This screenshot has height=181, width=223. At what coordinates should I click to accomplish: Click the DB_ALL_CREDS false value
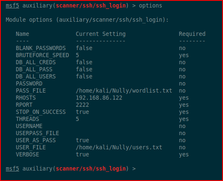(84, 62)
